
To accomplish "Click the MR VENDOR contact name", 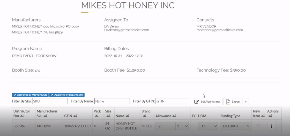I will tap(206, 26).
